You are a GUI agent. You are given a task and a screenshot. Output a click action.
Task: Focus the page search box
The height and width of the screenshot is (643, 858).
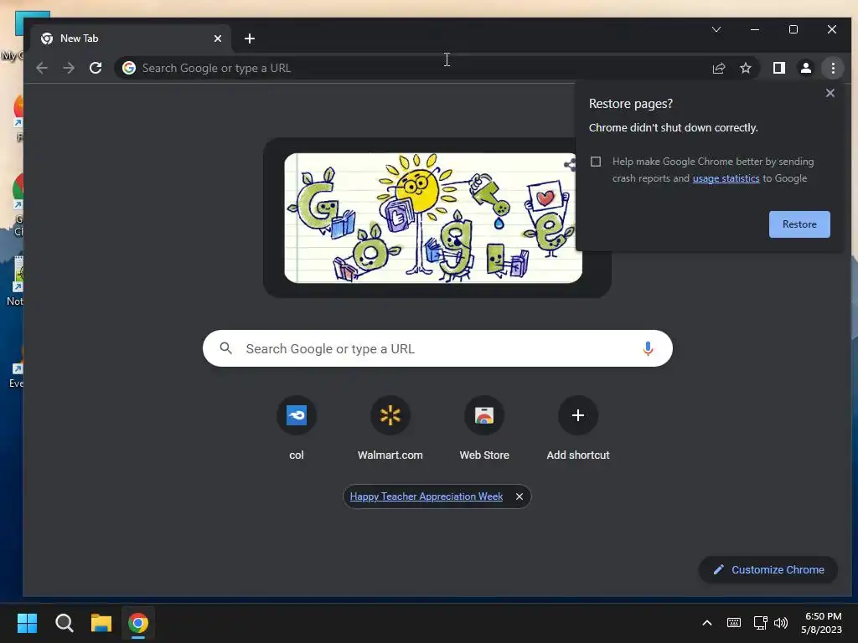tap(437, 348)
